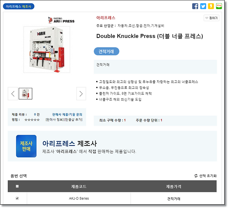Click the bullet 너클구조 해외 최신기술 도입
Screen dimensions: 228x208
click(120, 100)
